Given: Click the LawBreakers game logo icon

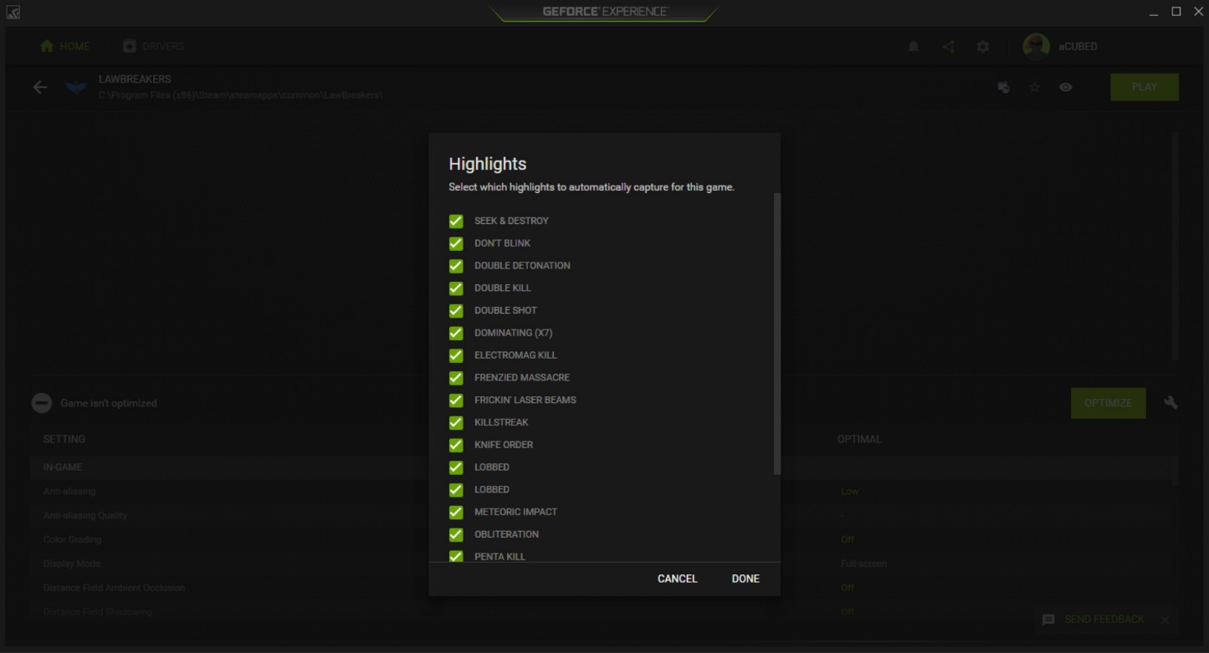Looking at the screenshot, I should tap(76, 87).
